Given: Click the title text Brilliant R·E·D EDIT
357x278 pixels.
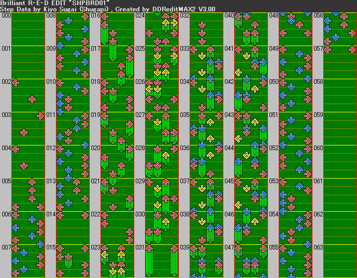Looking at the screenshot, I should coord(33,3).
